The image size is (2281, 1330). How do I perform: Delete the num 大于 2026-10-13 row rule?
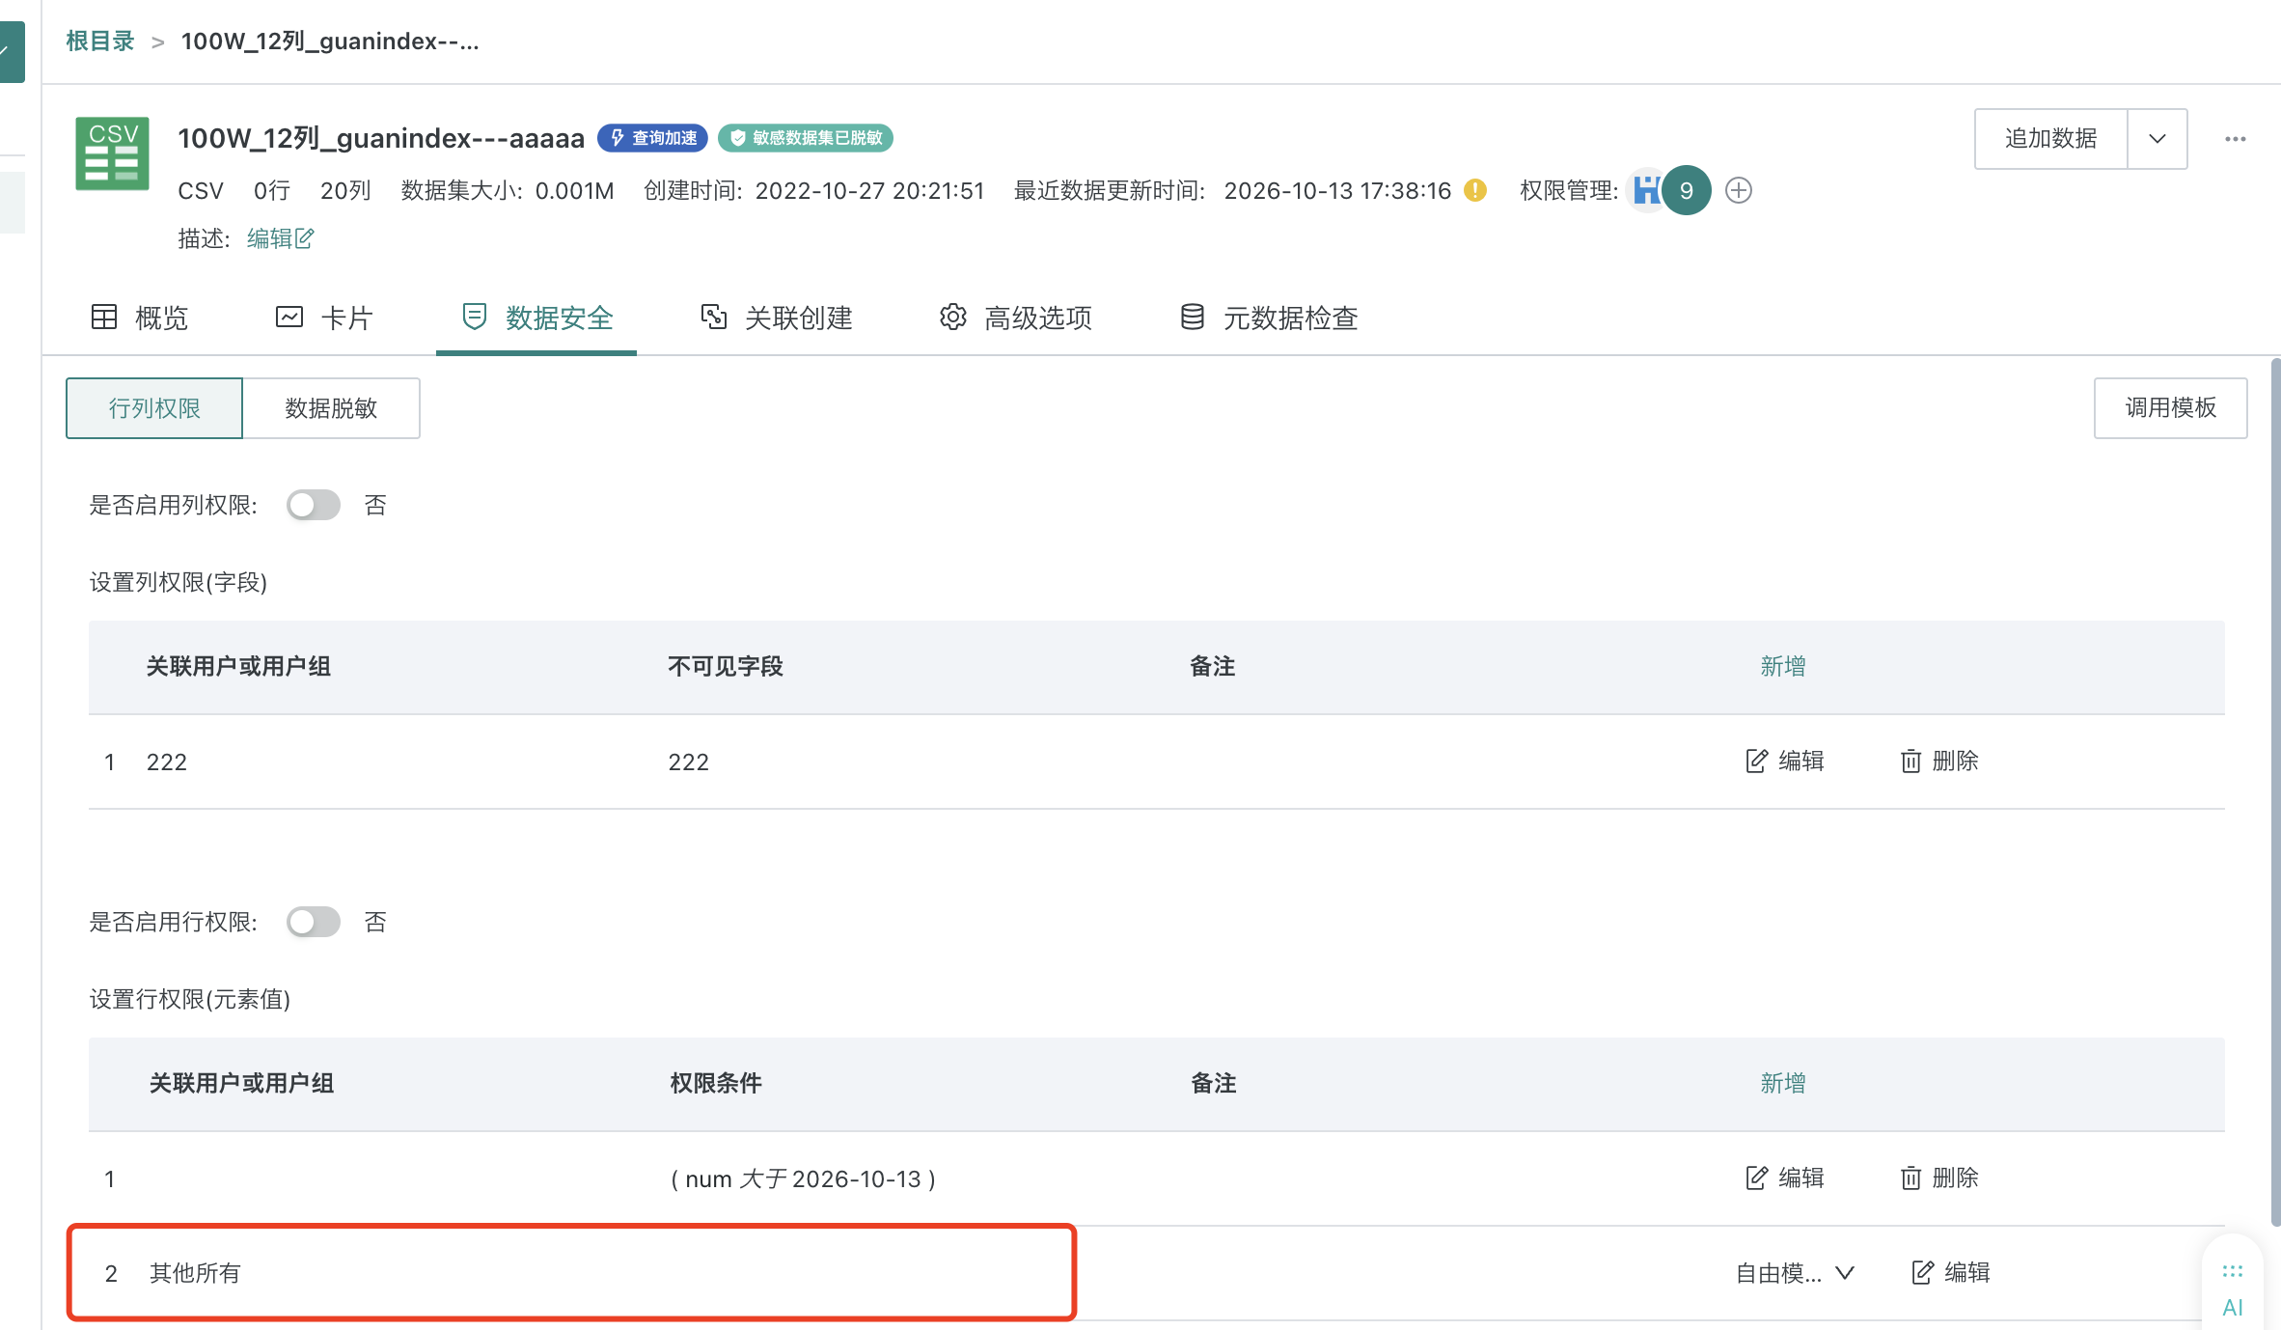pos(1939,1178)
